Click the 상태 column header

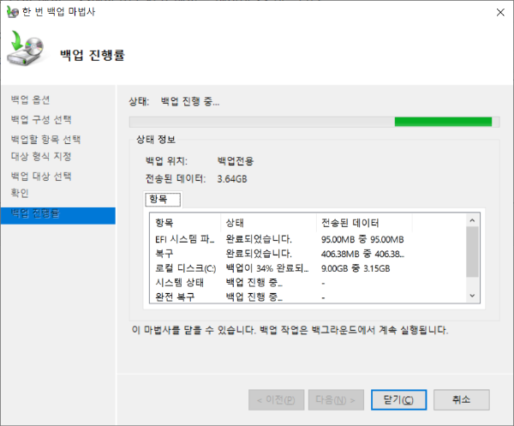(268, 223)
